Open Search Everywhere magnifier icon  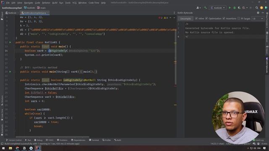pyautogui.click(x=257, y=8)
